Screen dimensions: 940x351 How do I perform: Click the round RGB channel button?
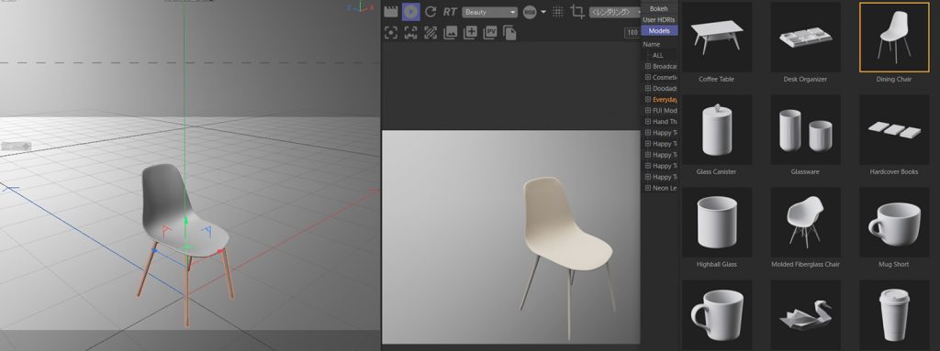click(530, 12)
